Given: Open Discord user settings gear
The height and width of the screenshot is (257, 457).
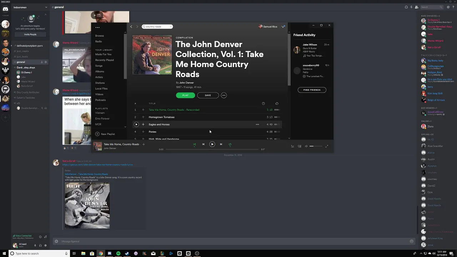Looking at the screenshot, I should (45, 245).
